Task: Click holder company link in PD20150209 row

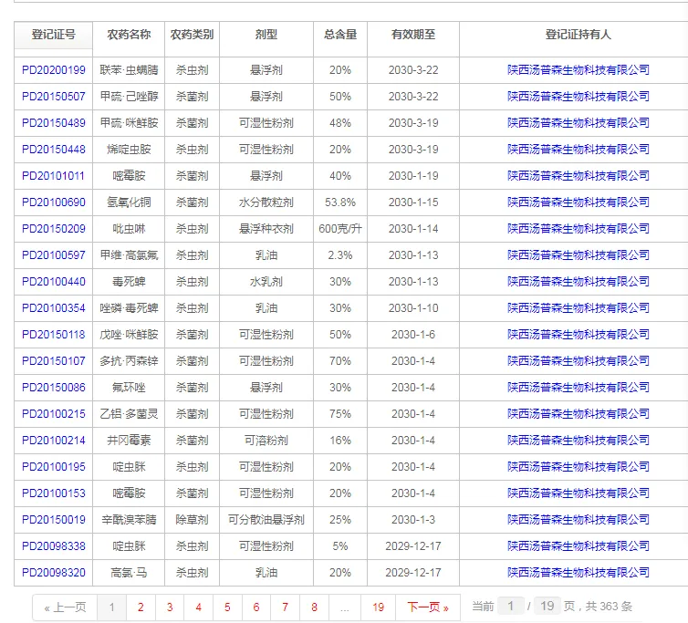Action: (578, 229)
